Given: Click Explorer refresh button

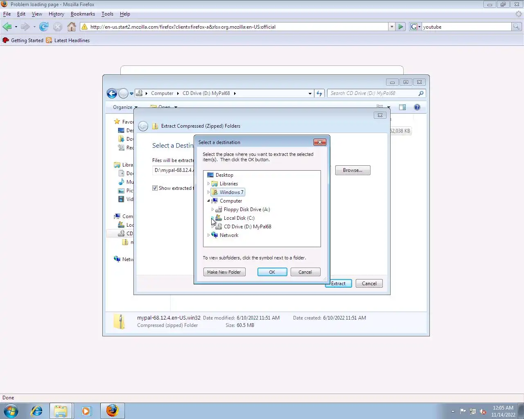Looking at the screenshot, I should tap(320, 93).
